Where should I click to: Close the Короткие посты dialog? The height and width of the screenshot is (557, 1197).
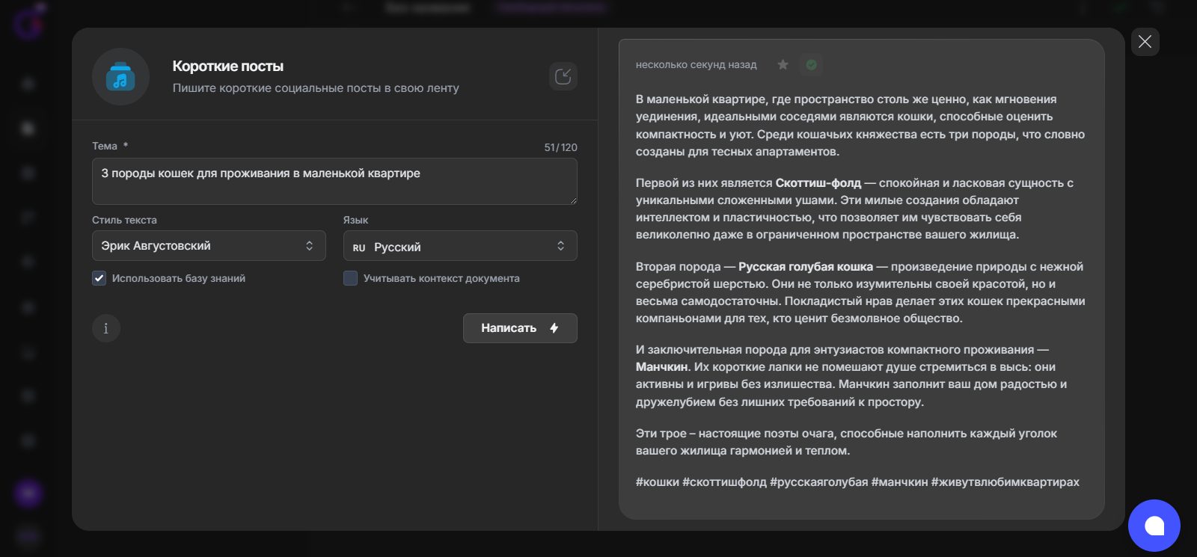click(1145, 42)
